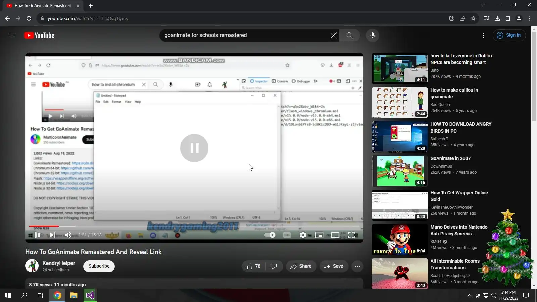Viewport: 537px width, 302px height.
Task: Open system volume from the tray
Action: pyautogui.click(x=493, y=295)
